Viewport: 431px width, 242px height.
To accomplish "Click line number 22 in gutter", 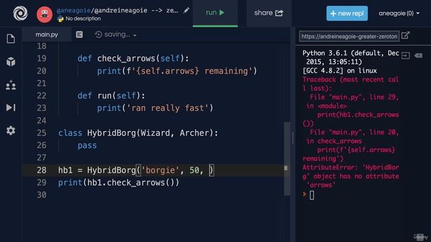I will tap(42, 95).
